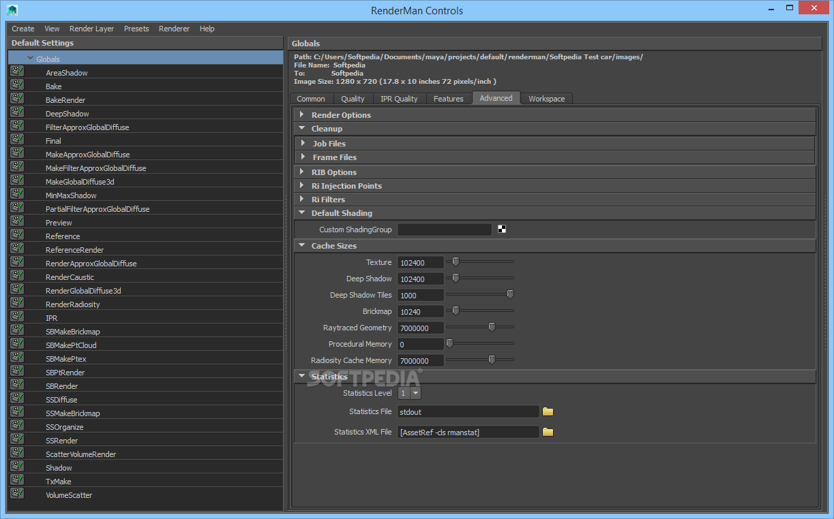Image resolution: width=834 pixels, height=519 pixels.
Task: Click the icon beside SBRender
Action: [x=17, y=385]
